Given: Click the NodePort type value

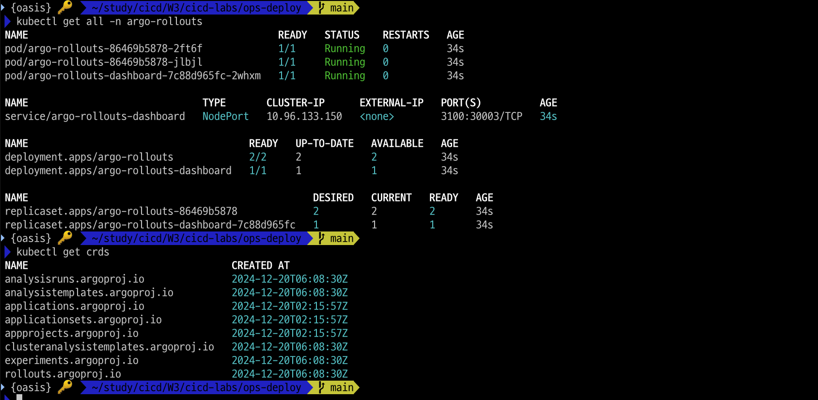Looking at the screenshot, I should coord(225,116).
